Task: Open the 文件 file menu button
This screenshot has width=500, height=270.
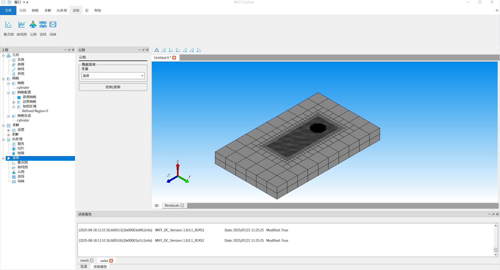Action: (x=8, y=10)
